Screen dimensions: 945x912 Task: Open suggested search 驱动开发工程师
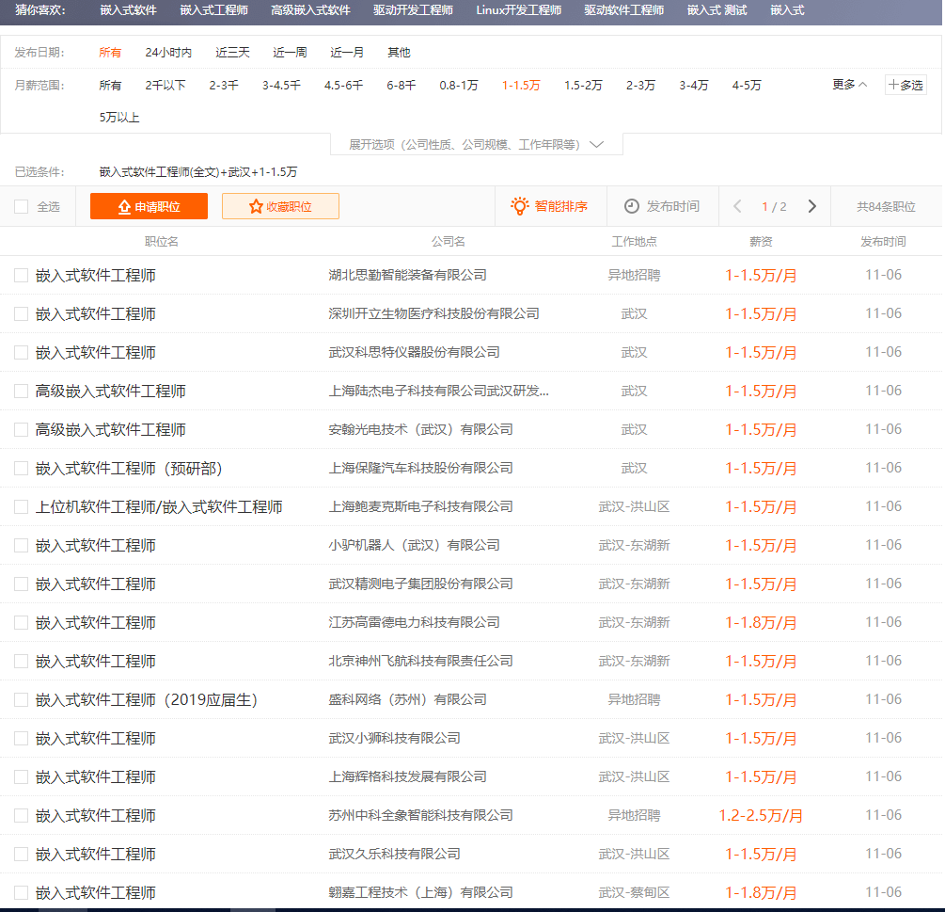coord(413,10)
